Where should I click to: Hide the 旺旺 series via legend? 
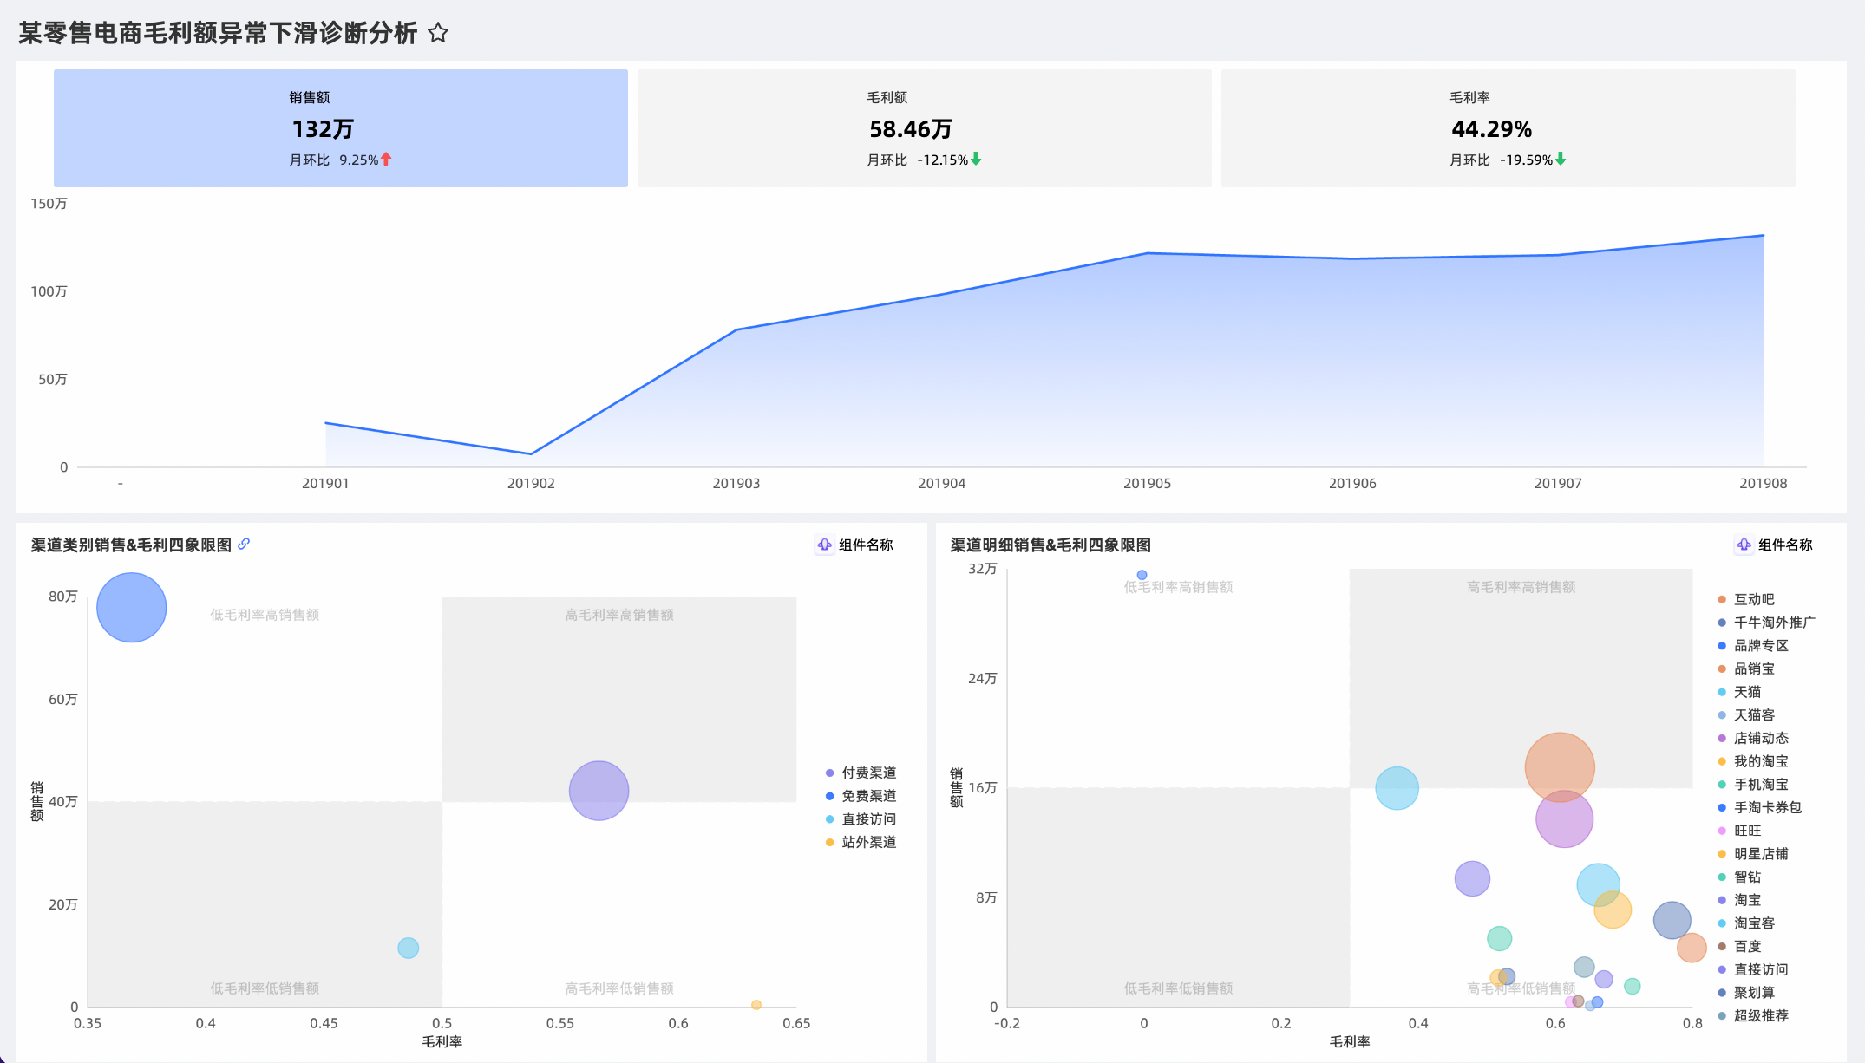[1739, 831]
